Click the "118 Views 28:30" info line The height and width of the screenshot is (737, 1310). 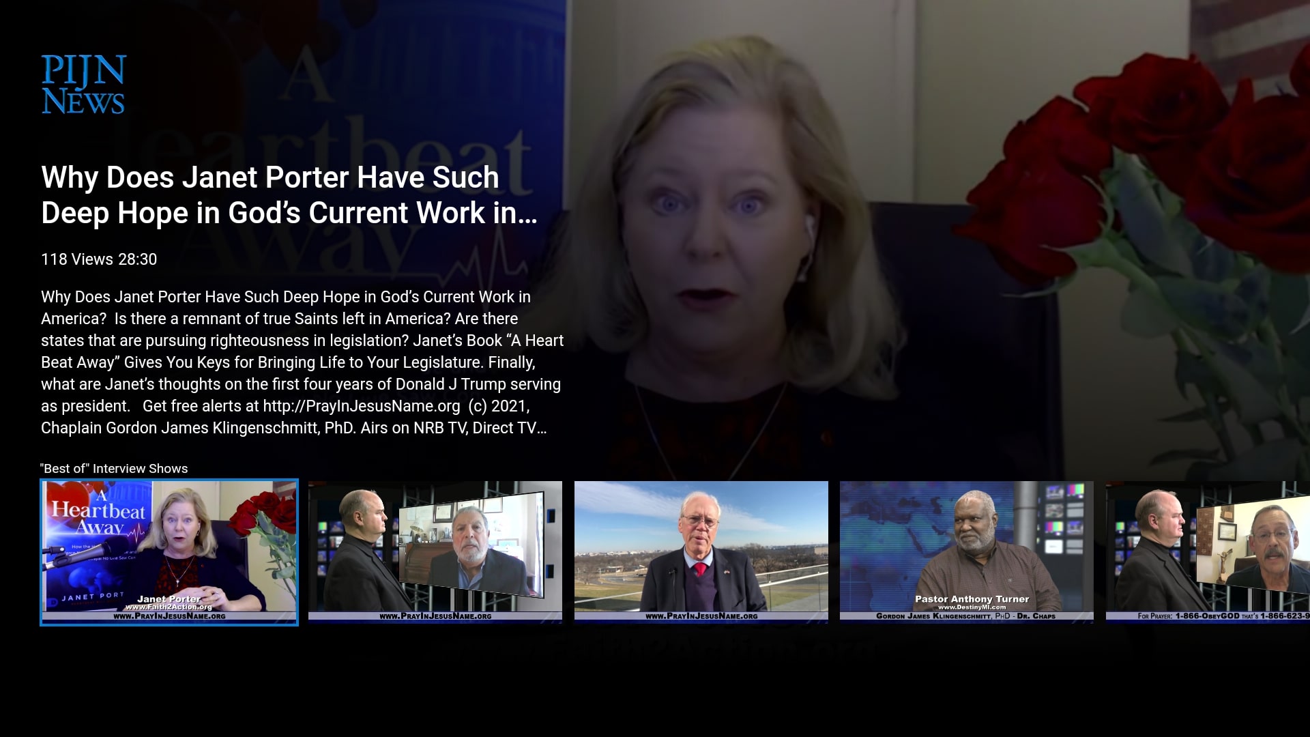point(99,259)
